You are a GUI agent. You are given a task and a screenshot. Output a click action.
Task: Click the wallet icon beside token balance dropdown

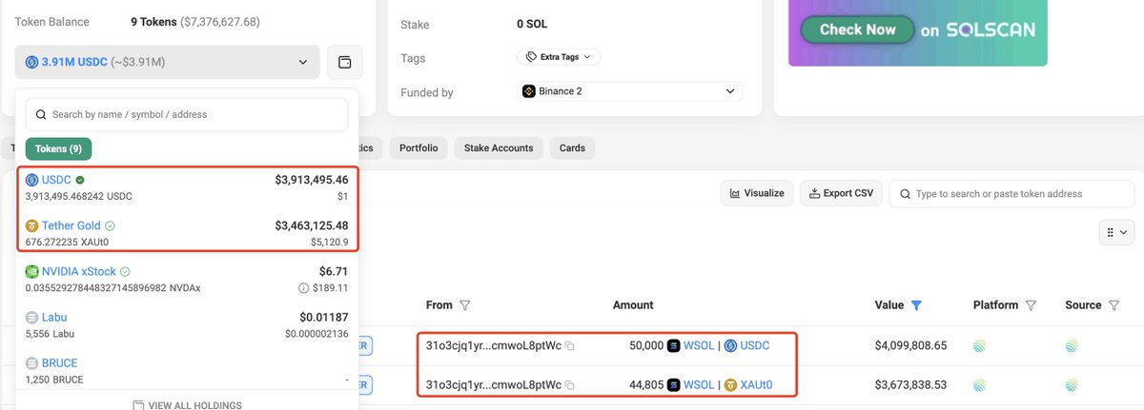(x=344, y=63)
